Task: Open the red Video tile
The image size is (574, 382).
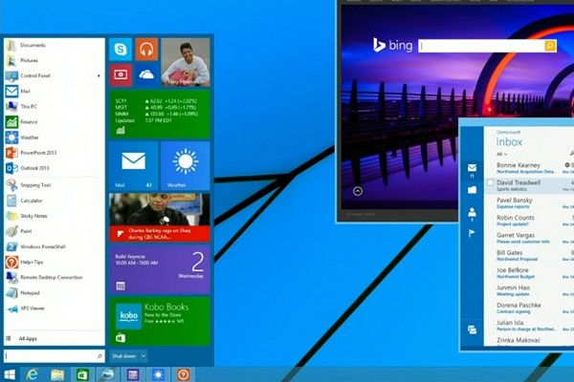Action: tap(121, 74)
